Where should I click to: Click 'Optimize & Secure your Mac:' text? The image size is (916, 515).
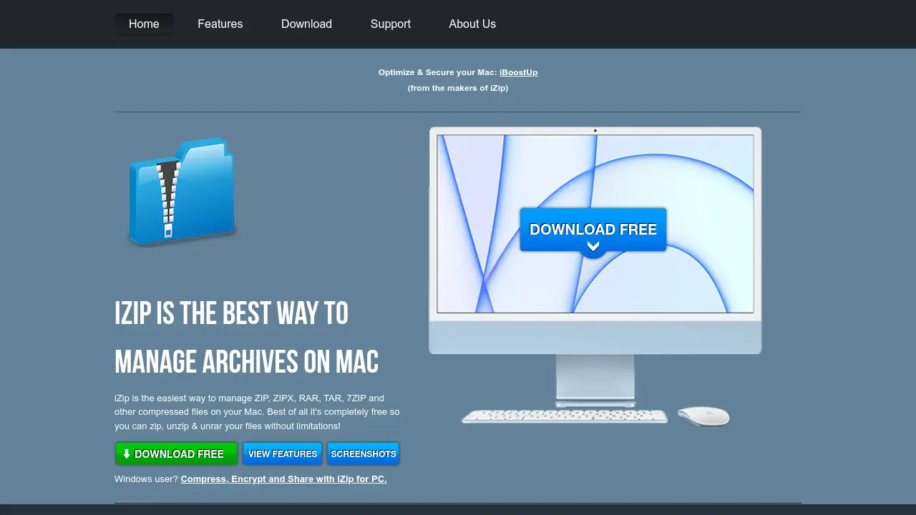[438, 72]
